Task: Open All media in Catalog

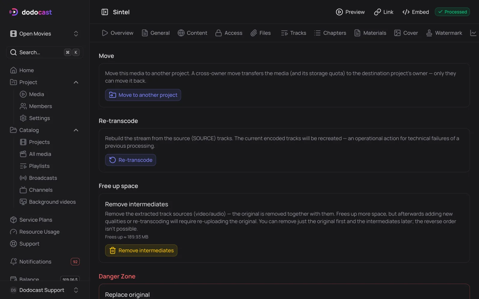Action: (x=49, y=154)
